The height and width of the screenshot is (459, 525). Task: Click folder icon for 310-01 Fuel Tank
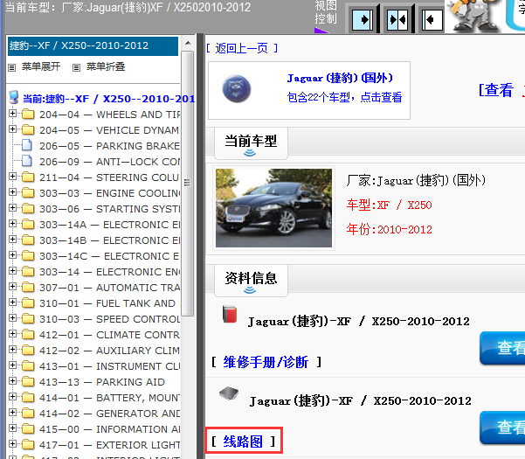click(28, 303)
